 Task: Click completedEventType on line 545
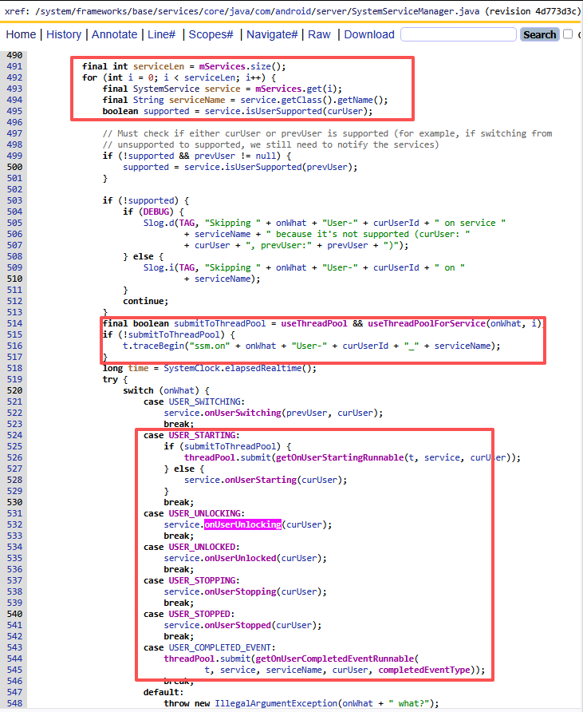click(x=424, y=670)
